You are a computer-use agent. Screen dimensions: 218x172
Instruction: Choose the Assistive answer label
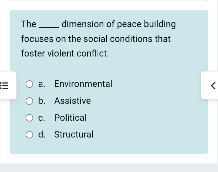point(72,101)
